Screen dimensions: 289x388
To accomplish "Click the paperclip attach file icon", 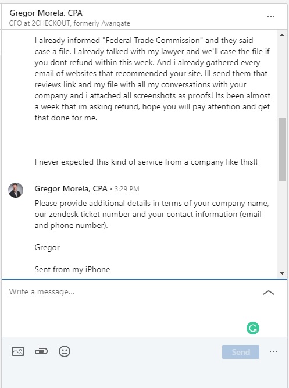I will click(41, 351).
